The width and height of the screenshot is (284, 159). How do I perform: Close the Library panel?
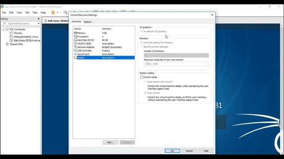39,19
